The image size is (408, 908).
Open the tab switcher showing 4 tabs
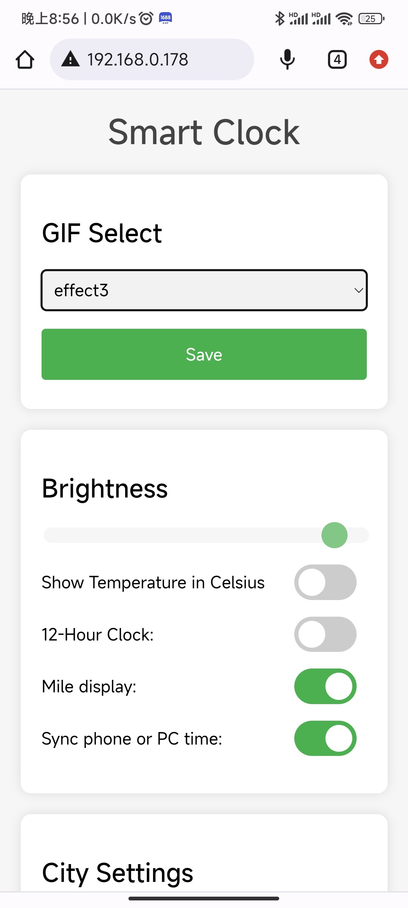tap(337, 60)
